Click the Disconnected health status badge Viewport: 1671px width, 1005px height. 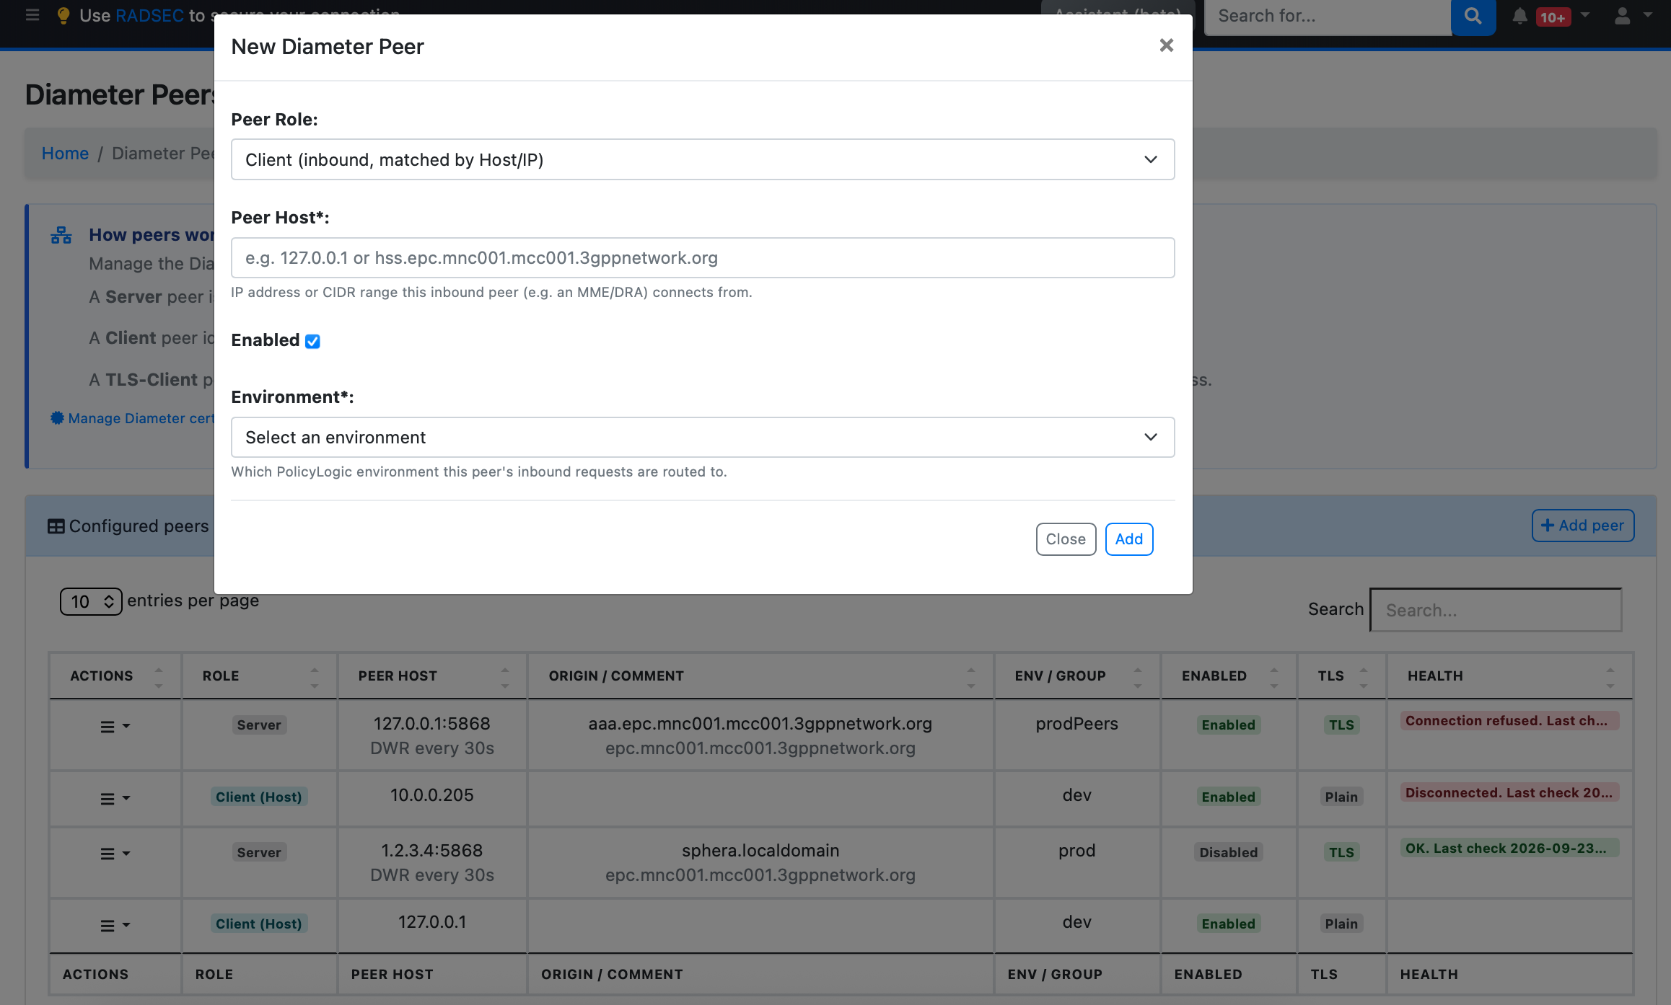pos(1509,793)
